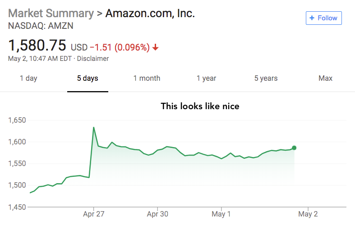
Task: Click the Amazon.com, Inc. title
Action: point(150,13)
